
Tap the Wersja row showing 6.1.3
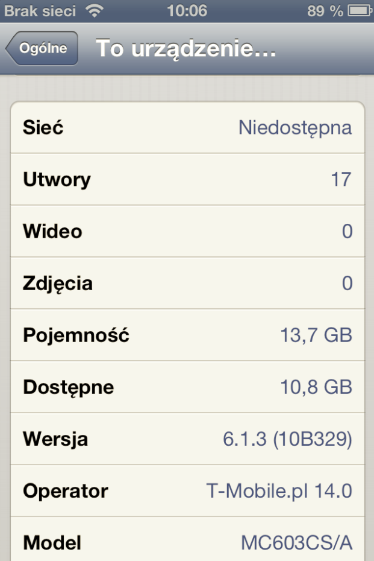[x=187, y=439]
